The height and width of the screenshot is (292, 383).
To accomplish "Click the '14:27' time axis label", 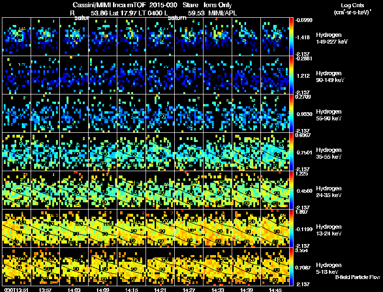I will 189,290.
